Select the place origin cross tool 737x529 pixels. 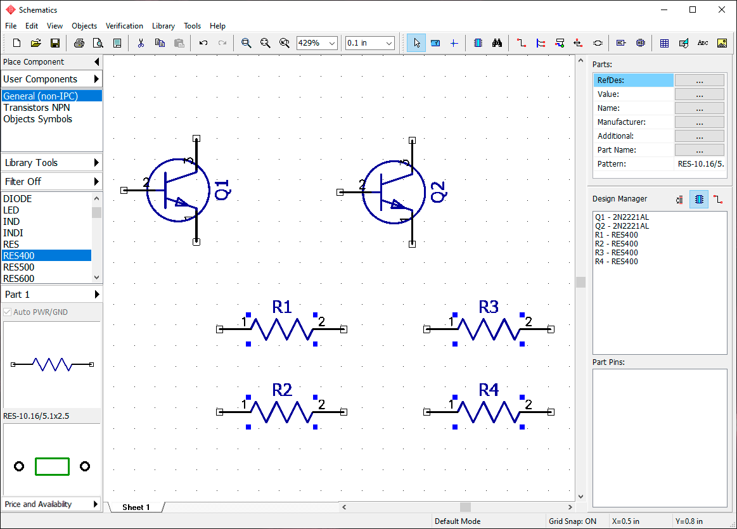coord(454,43)
